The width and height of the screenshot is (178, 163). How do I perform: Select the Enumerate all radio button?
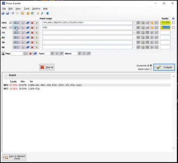tap(151, 66)
